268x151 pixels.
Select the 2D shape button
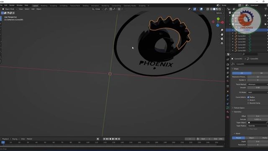242,73
